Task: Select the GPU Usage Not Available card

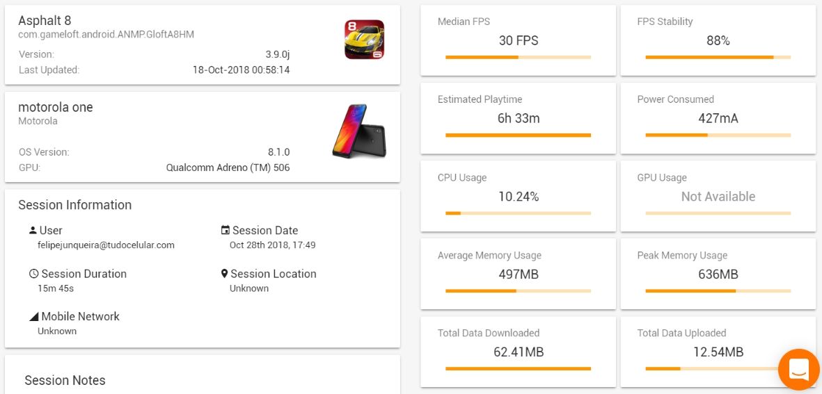Action: click(x=718, y=196)
